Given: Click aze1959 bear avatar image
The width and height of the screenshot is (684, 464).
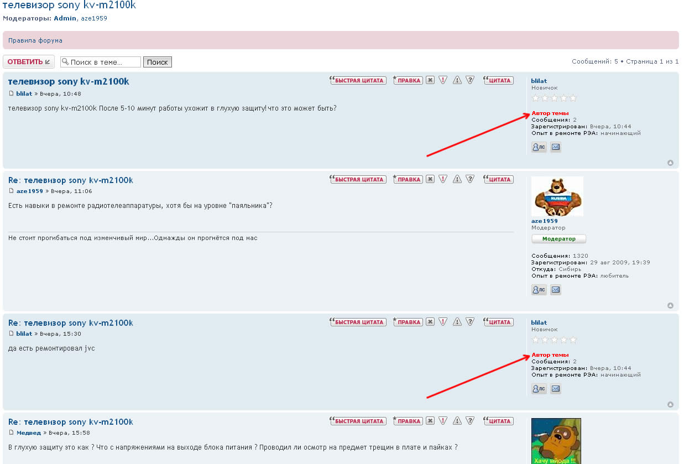Looking at the screenshot, I should click(x=557, y=196).
